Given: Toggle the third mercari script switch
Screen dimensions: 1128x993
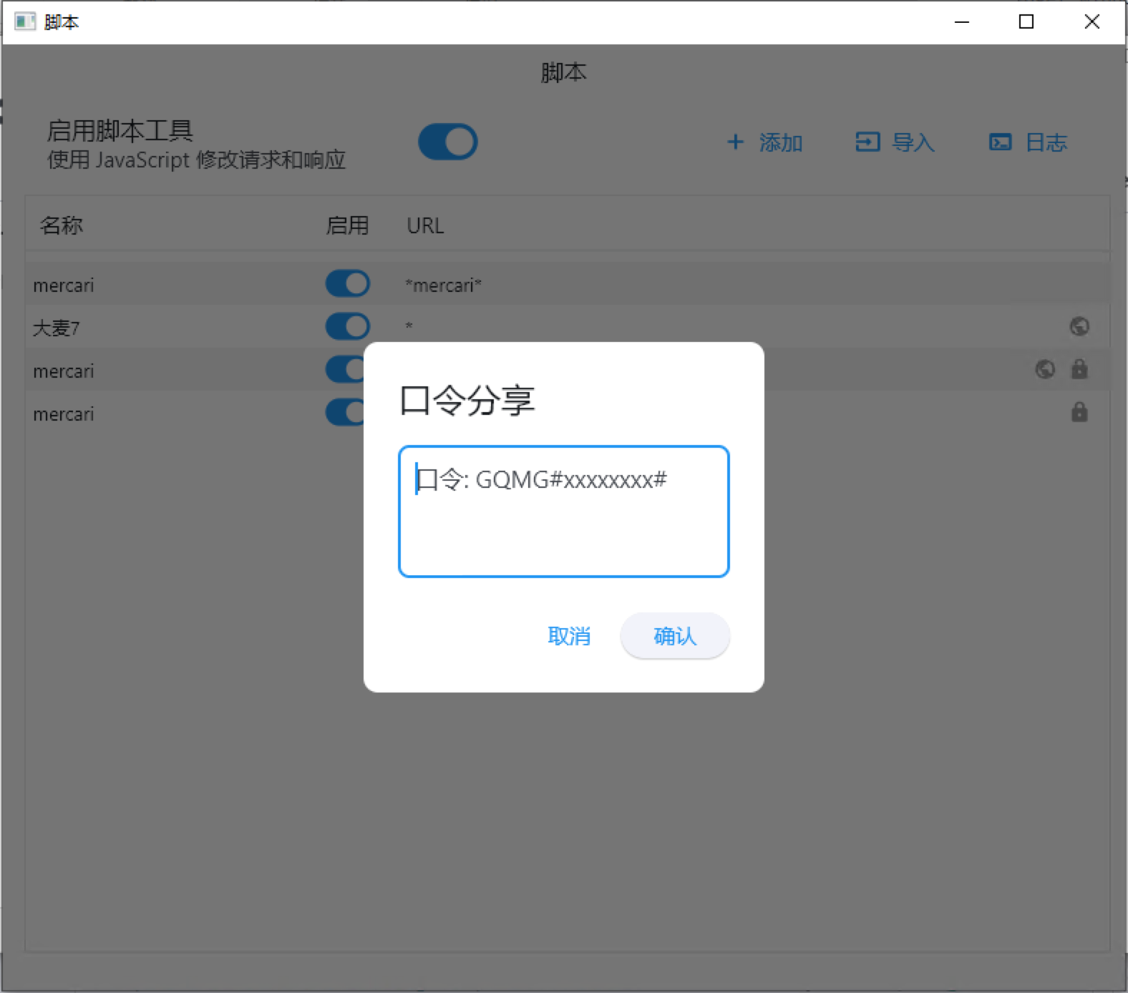Looking at the screenshot, I should [x=345, y=369].
